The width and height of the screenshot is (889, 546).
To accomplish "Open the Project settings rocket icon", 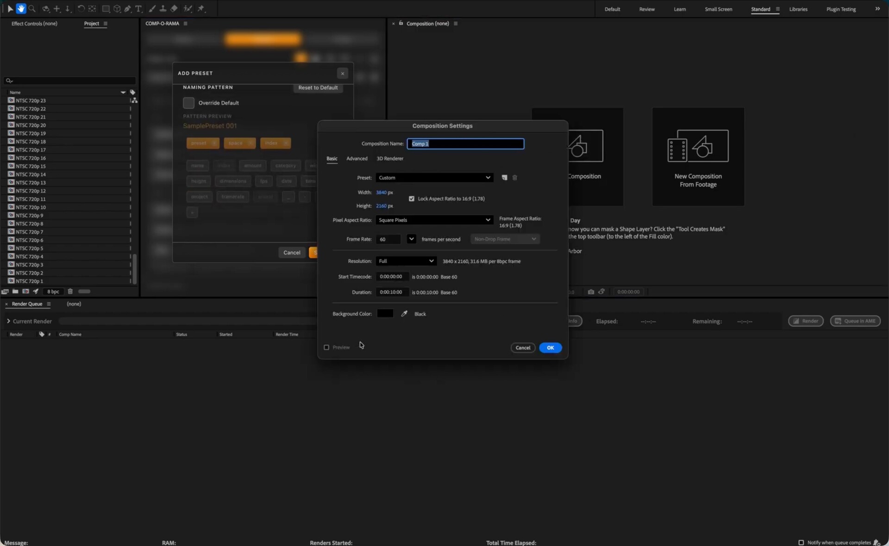I will pyautogui.click(x=36, y=292).
